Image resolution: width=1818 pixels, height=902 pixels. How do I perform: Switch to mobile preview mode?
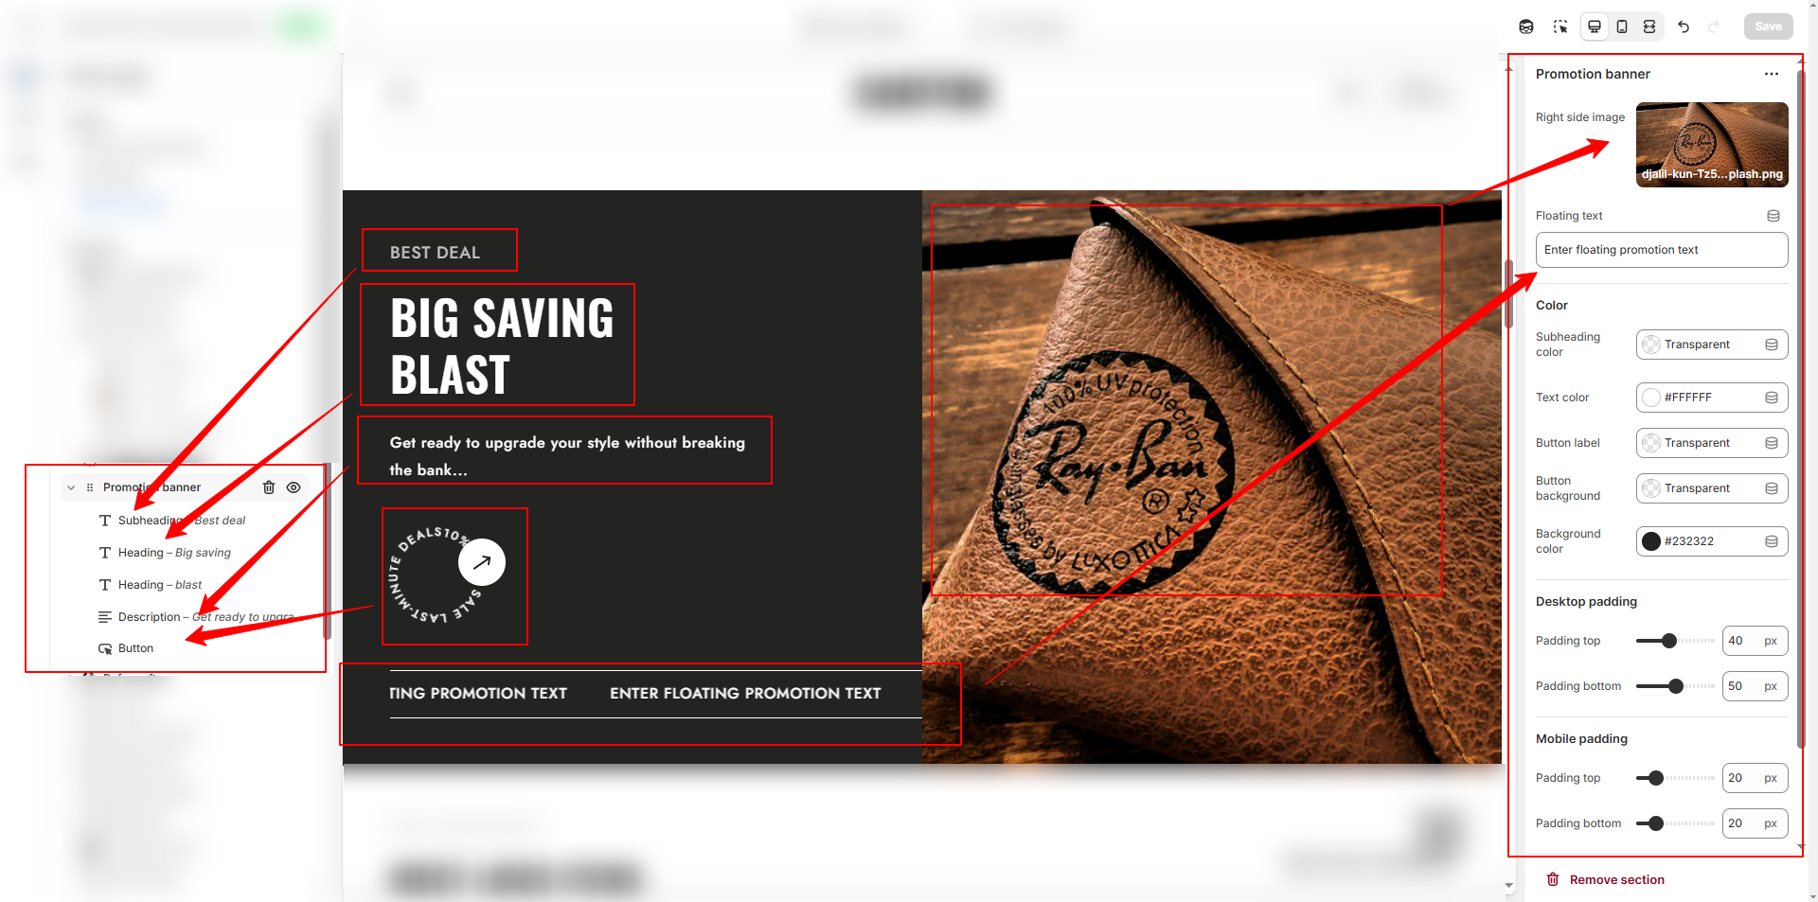(x=1622, y=27)
